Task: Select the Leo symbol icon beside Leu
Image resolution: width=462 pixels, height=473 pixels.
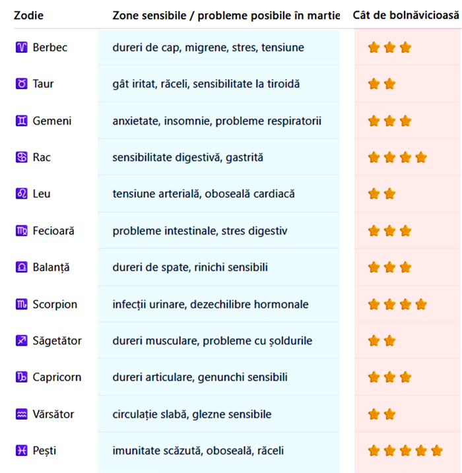Action: point(21,194)
